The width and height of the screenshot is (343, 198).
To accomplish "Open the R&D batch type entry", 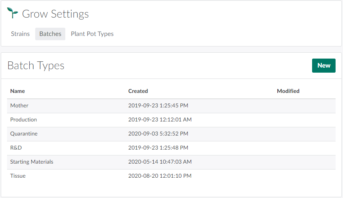I will coord(16,148).
